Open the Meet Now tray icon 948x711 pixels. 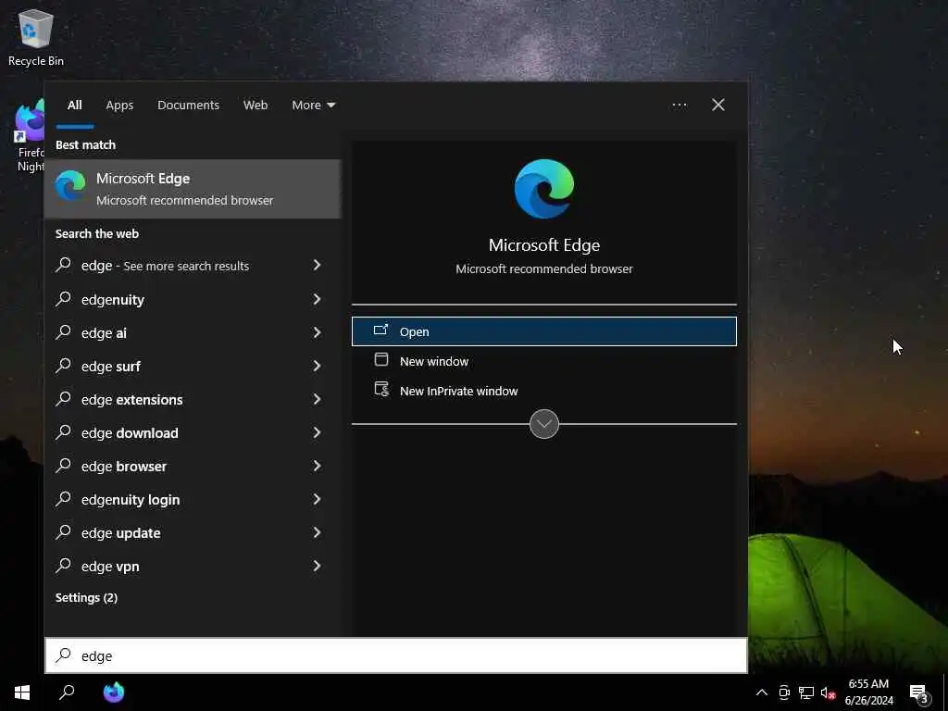tap(784, 692)
